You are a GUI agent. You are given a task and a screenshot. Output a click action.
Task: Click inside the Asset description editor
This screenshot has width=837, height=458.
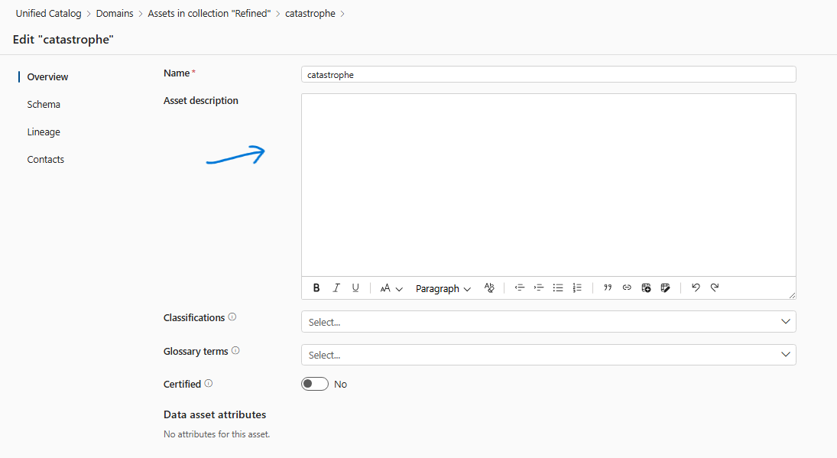(x=549, y=185)
